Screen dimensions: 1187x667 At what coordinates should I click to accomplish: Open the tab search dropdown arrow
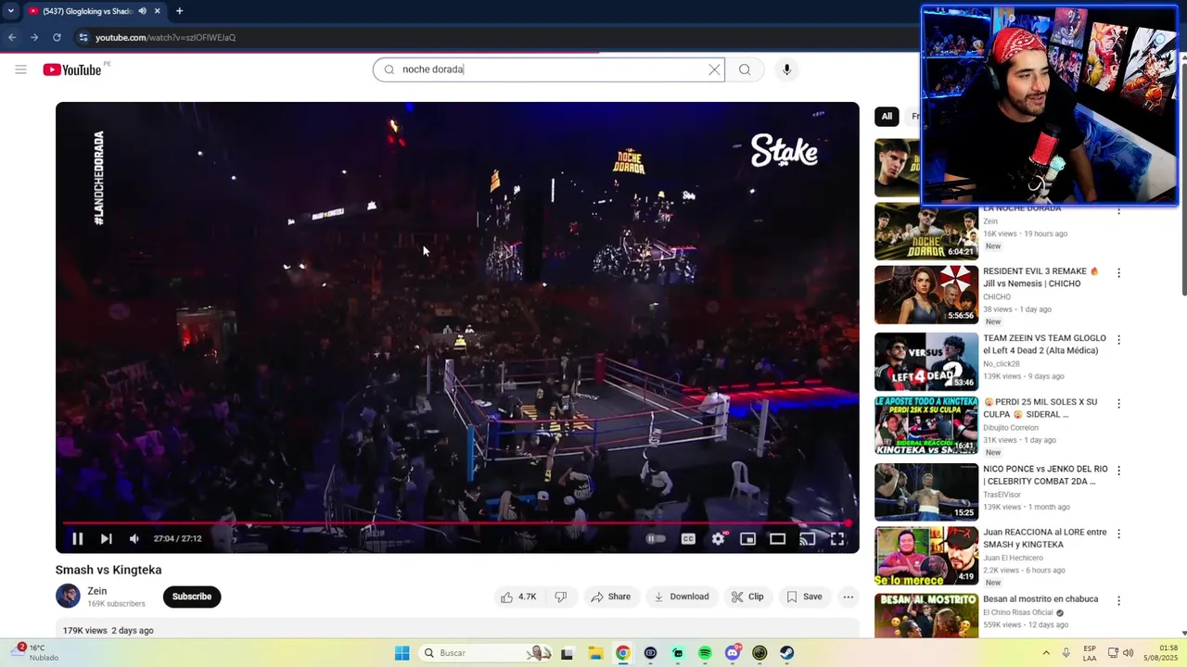pos(10,11)
